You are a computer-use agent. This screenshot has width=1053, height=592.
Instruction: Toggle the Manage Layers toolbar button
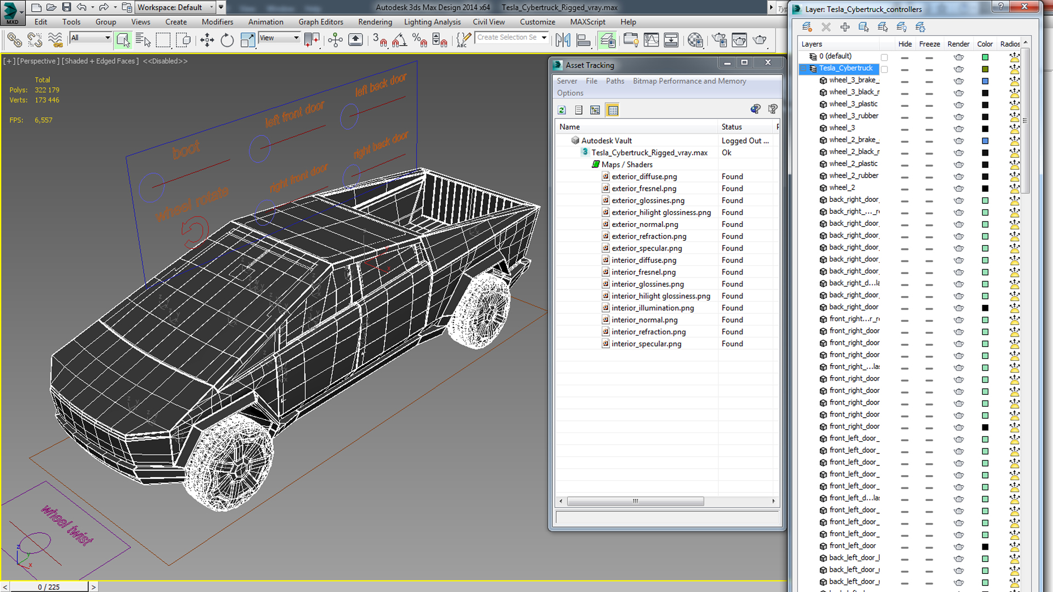tap(607, 40)
